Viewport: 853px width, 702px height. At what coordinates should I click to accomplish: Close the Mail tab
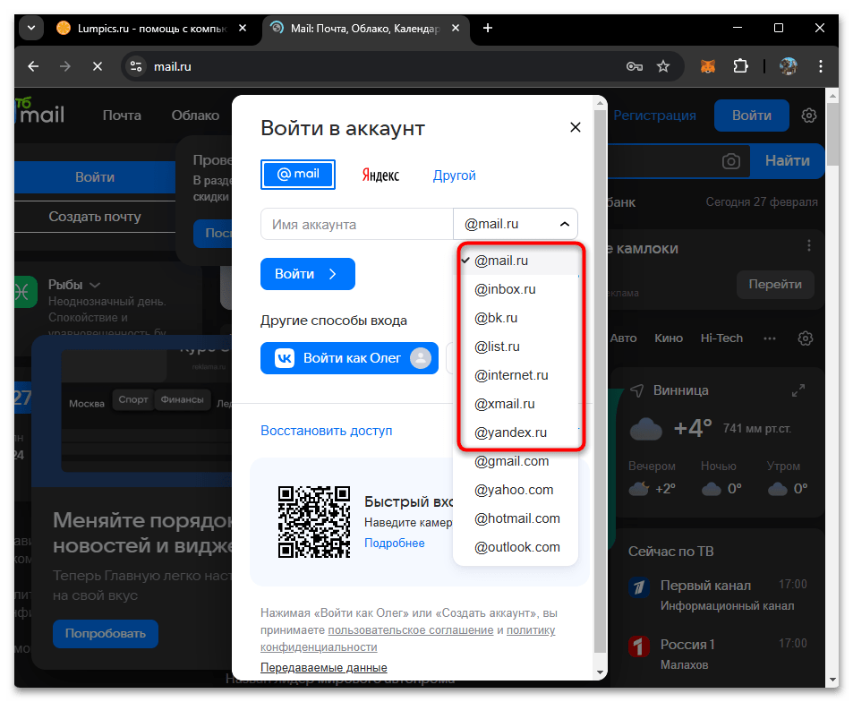tap(456, 28)
